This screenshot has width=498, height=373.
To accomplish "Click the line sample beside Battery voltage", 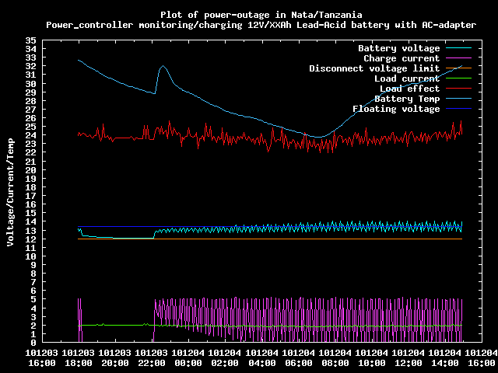I will pyautogui.click(x=464, y=48).
